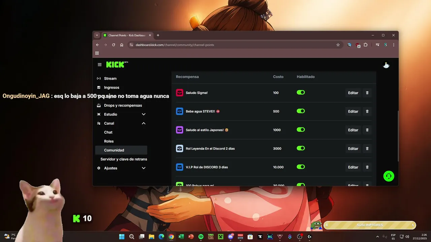431x242 pixels.
Task: Delete the V.I.P Rol de DISCORD reward
Action: [x=367, y=167]
